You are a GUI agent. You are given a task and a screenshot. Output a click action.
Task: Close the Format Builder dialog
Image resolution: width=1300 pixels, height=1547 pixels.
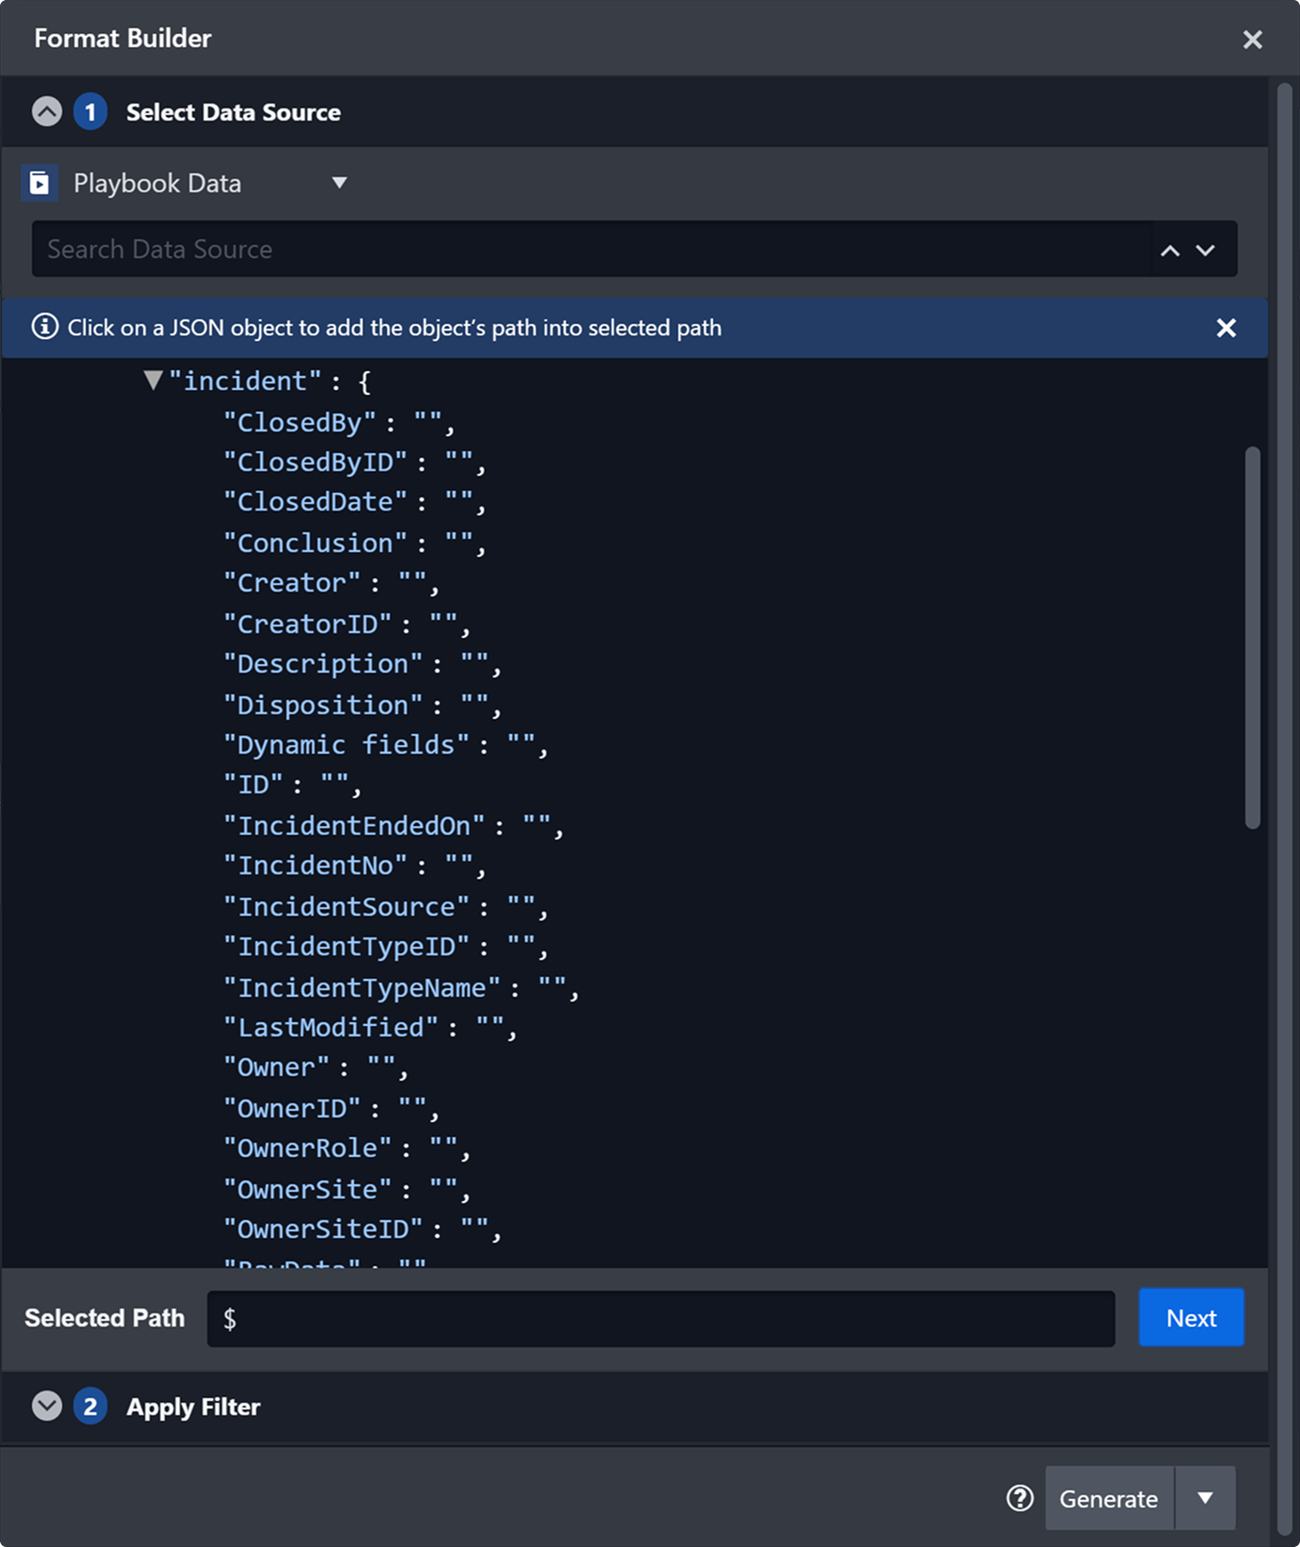coord(1252,40)
